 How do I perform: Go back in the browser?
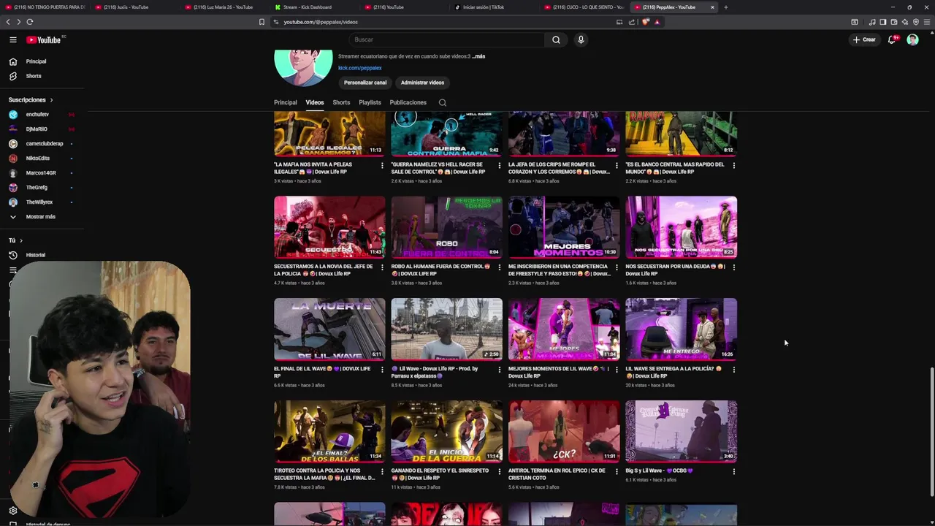[9, 22]
